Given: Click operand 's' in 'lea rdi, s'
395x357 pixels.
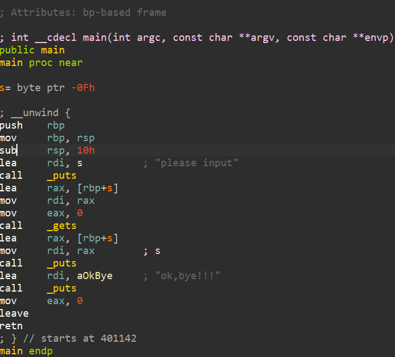Looking at the screenshot, I should [x=80, y=164].
